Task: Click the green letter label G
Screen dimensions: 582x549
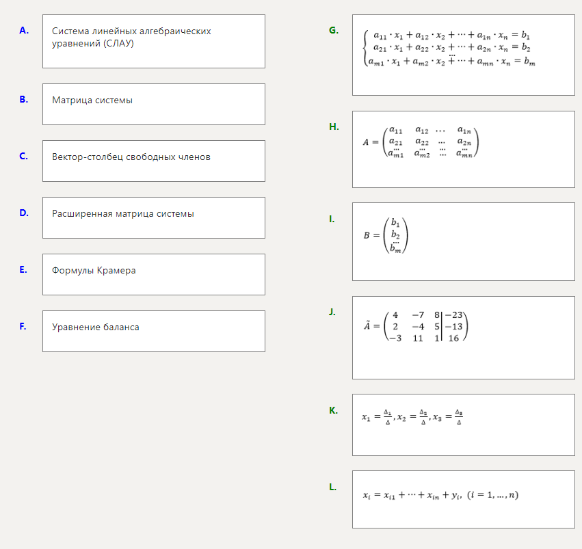Action: [x=333, y=30]
